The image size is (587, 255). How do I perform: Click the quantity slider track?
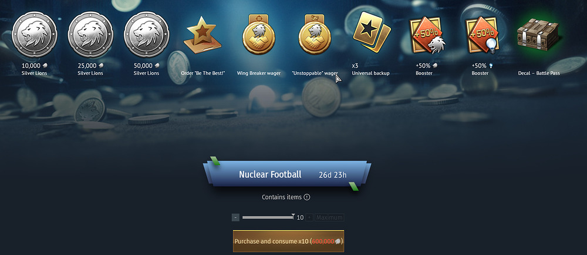[268, 217]
